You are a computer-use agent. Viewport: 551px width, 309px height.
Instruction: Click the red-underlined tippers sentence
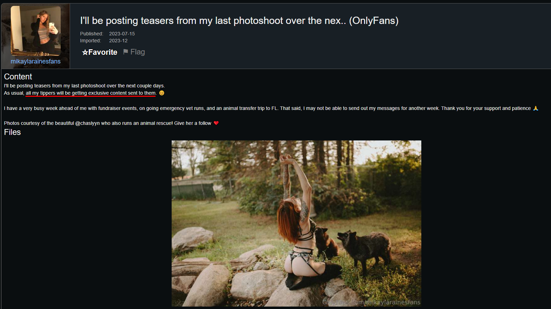(91, 93)
